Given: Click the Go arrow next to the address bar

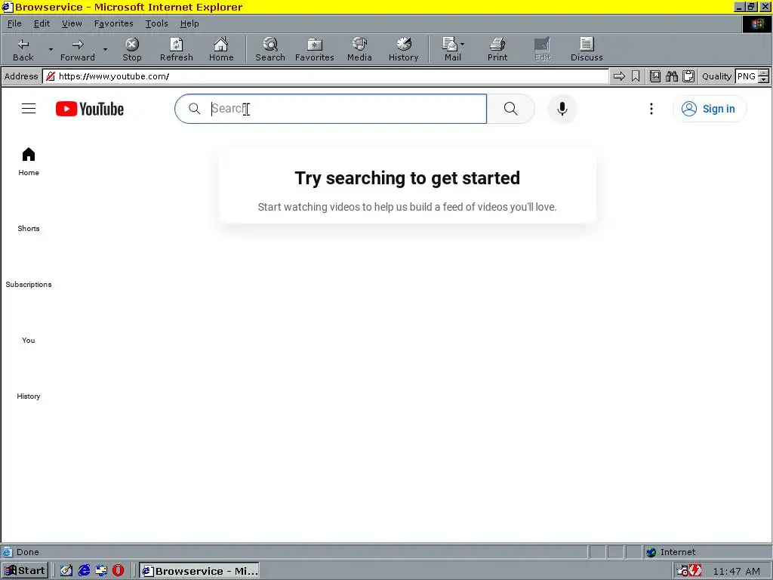Looking at the screenshot, I should (x=619, y=76).
